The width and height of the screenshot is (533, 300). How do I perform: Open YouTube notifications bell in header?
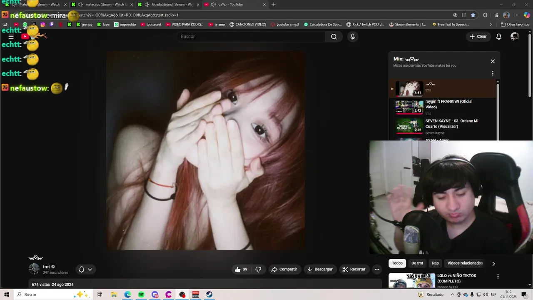tap(499, 37)
